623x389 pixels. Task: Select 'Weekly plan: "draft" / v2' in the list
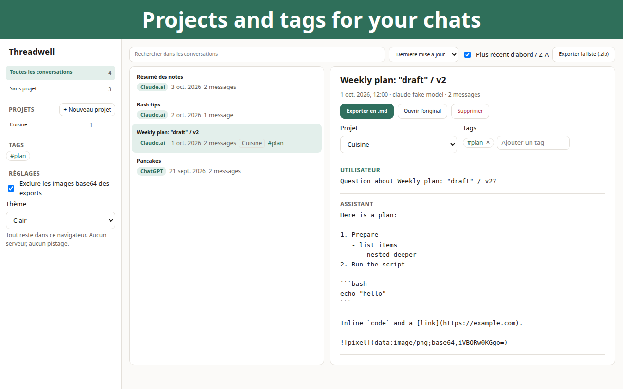point(227,138)
